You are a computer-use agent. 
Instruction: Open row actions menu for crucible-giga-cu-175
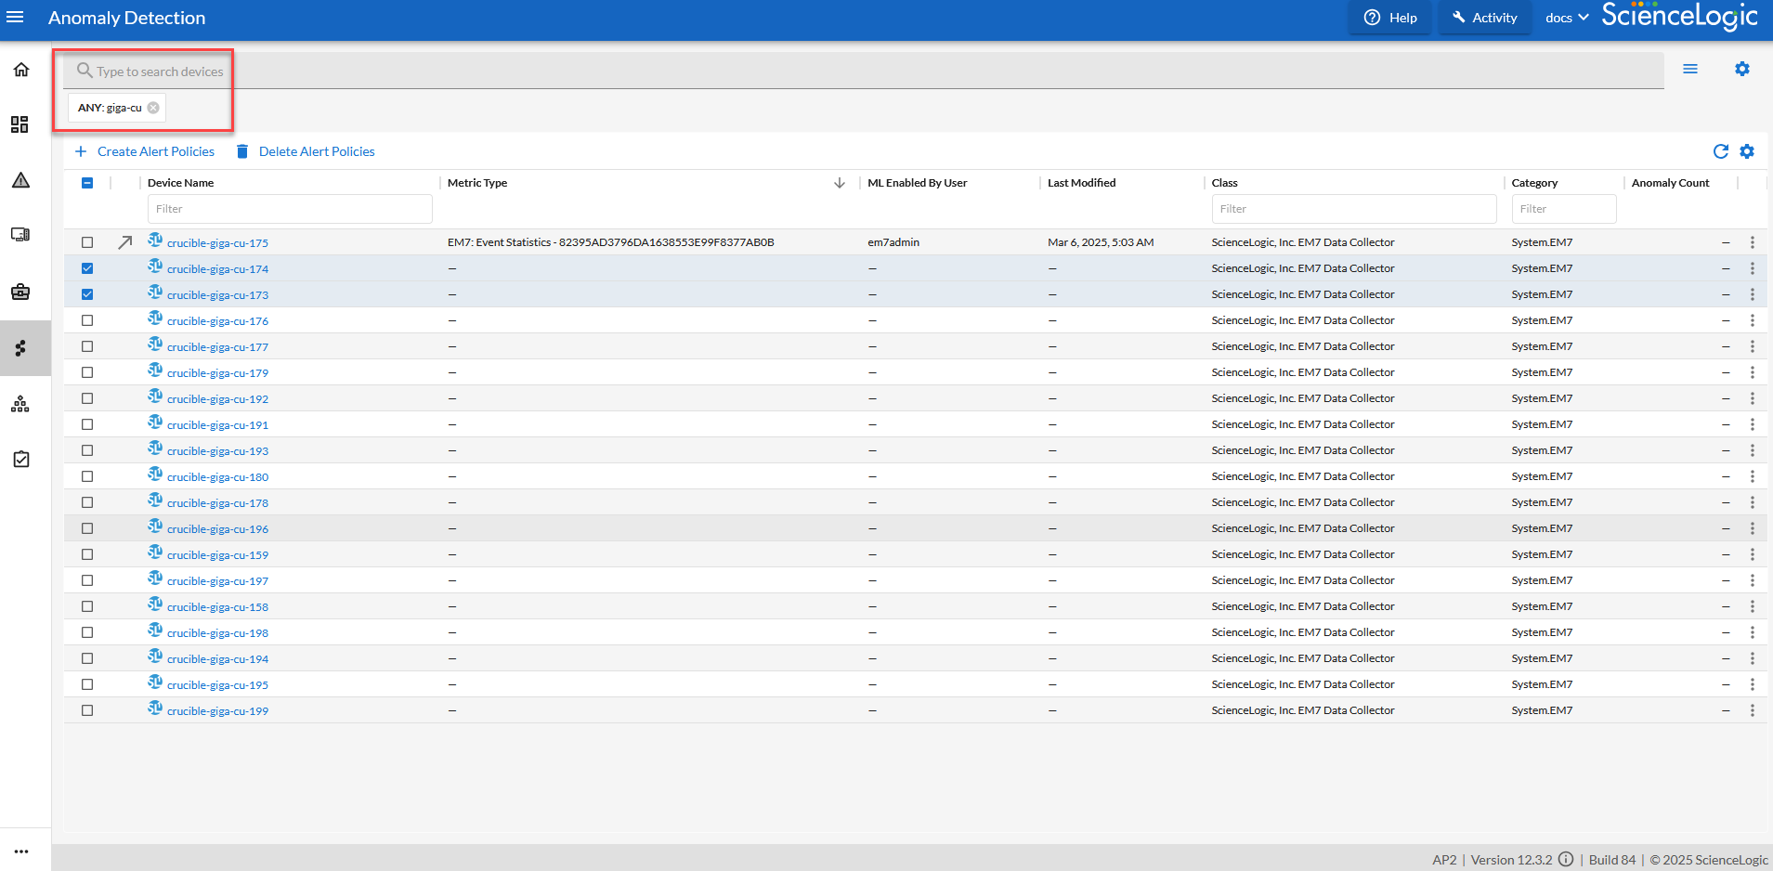tap(1753, 242)
